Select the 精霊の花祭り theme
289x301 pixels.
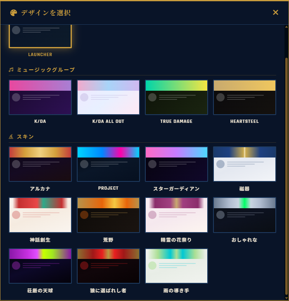click(176, 215)
